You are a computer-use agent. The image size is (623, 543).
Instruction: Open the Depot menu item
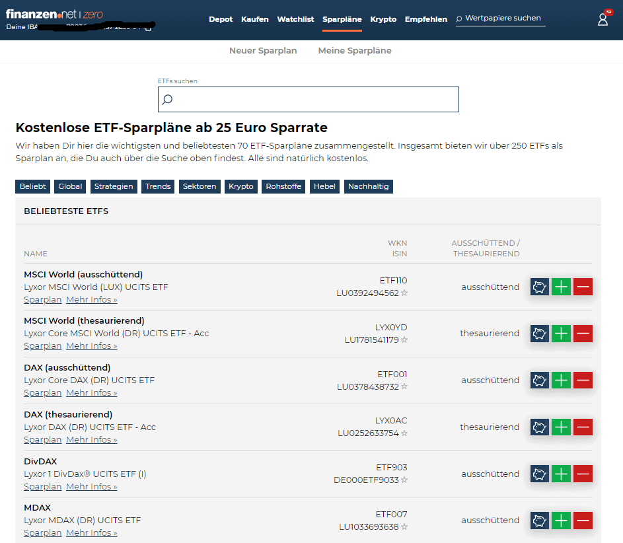221,19
